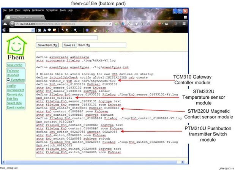Viewport: 235px width, 170px height.
Task: Click the line 'define eventTypes eventTypes ./log/eventTypes.txt'
Action: coord(82,67)
